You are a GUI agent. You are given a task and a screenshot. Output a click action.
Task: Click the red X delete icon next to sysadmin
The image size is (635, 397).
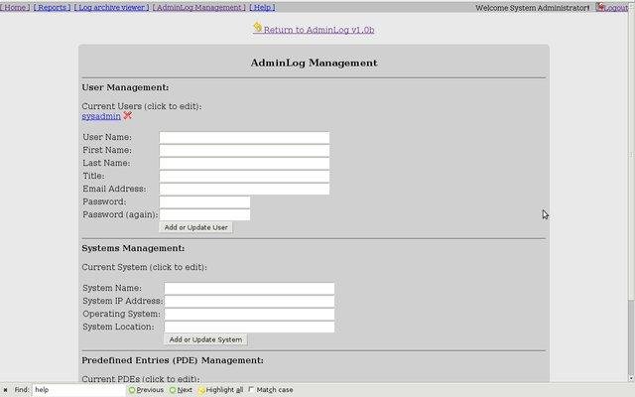pyautogui.click(x=128, y=116)
